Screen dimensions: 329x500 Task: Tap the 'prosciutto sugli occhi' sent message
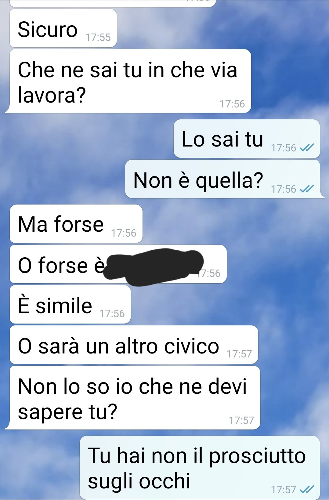[200, 468]
